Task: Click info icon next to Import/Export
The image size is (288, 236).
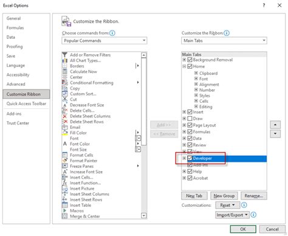Action: tap(253, 215)
